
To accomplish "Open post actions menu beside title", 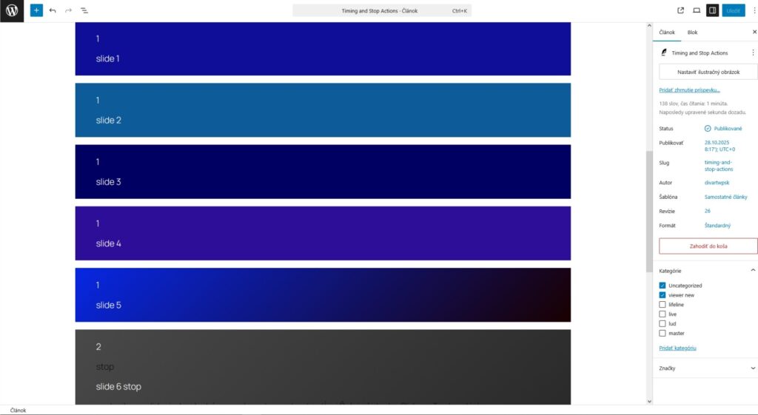I will pyautogui.click(x=753, y=53).
